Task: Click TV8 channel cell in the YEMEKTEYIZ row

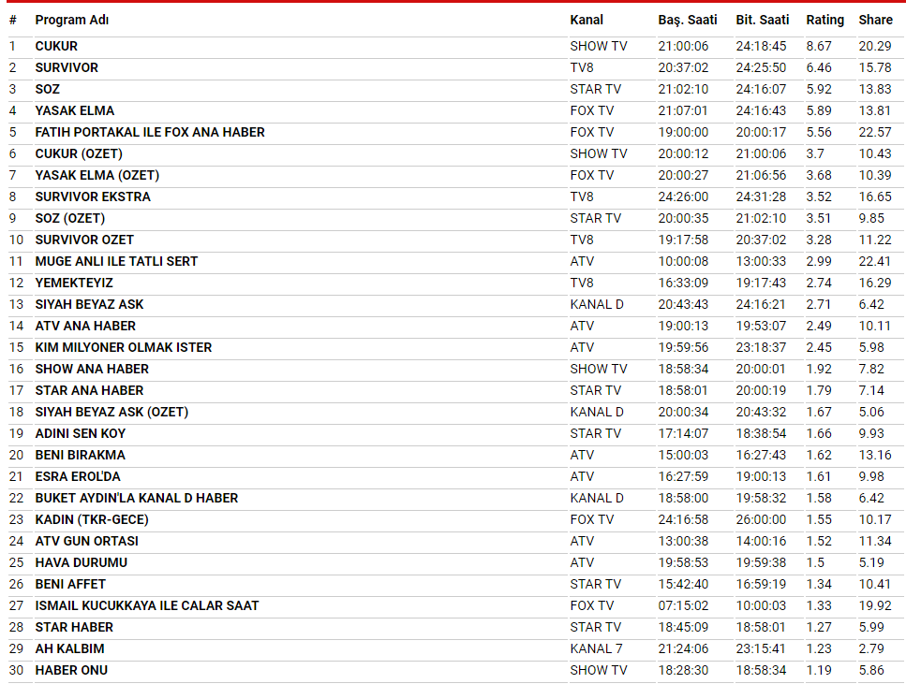Action: (582, 283)
